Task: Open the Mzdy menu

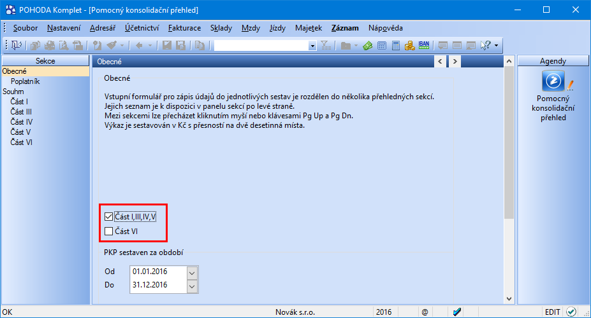Action: coord(251,28)
